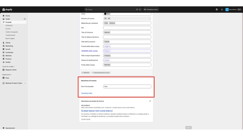The image size is (243, 136).
Task: Click the Markets globe icon
Action: click(x=4, y=56)
